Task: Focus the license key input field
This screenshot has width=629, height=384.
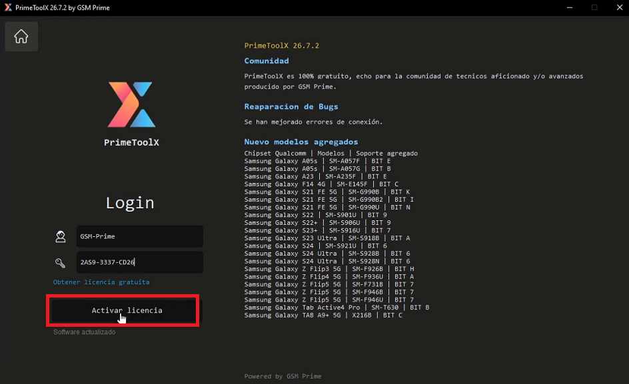Action: [140, 262]
